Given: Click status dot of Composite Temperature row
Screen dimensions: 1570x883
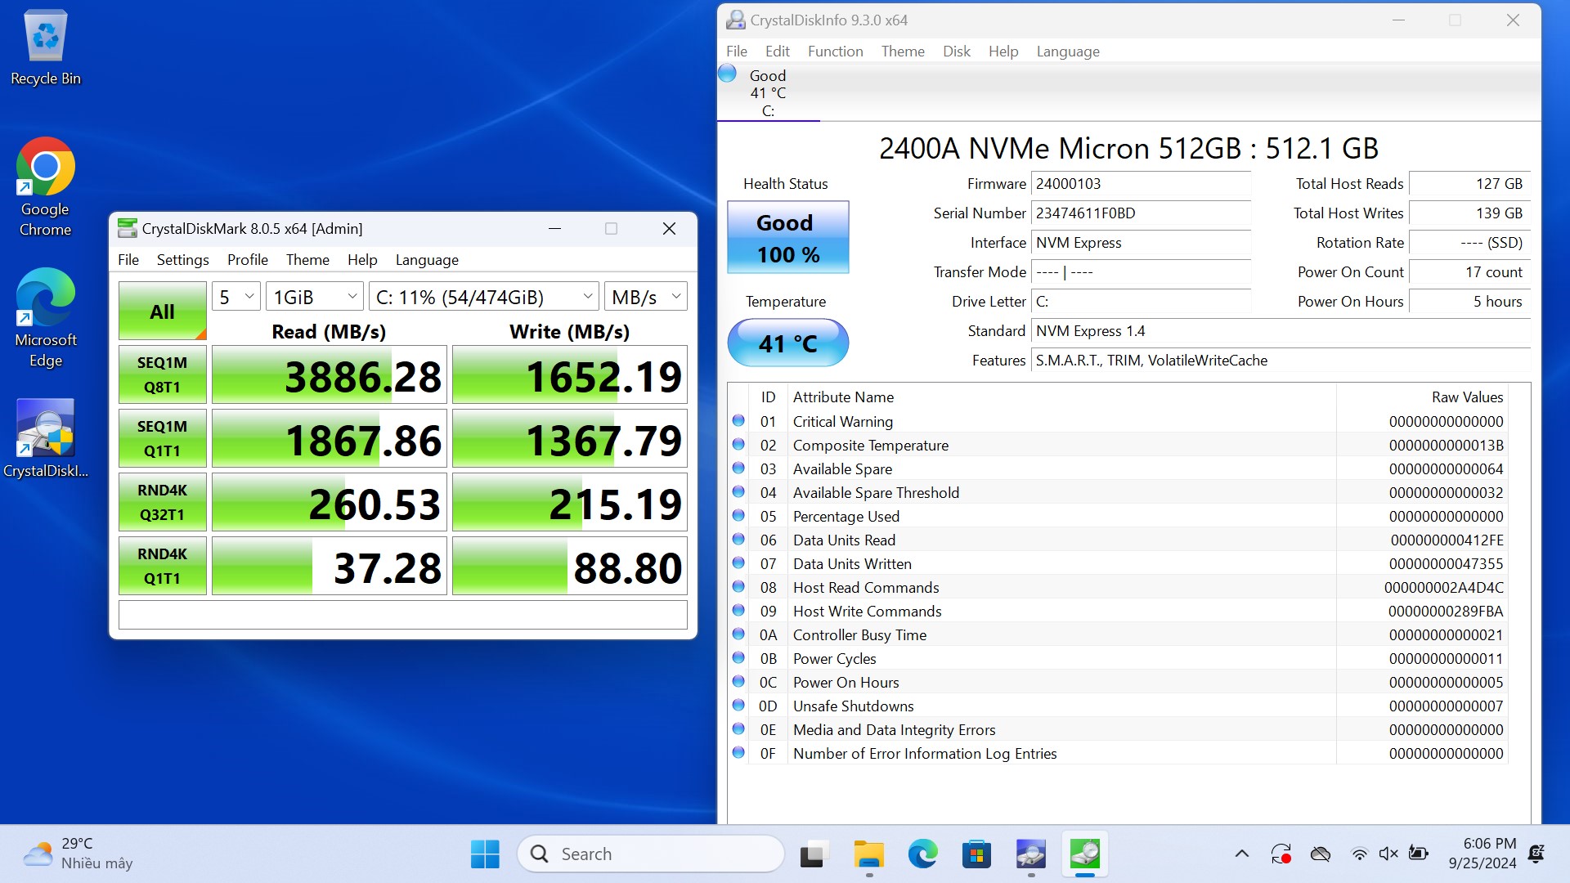Looking at the screenshot, I should [738, 444].
